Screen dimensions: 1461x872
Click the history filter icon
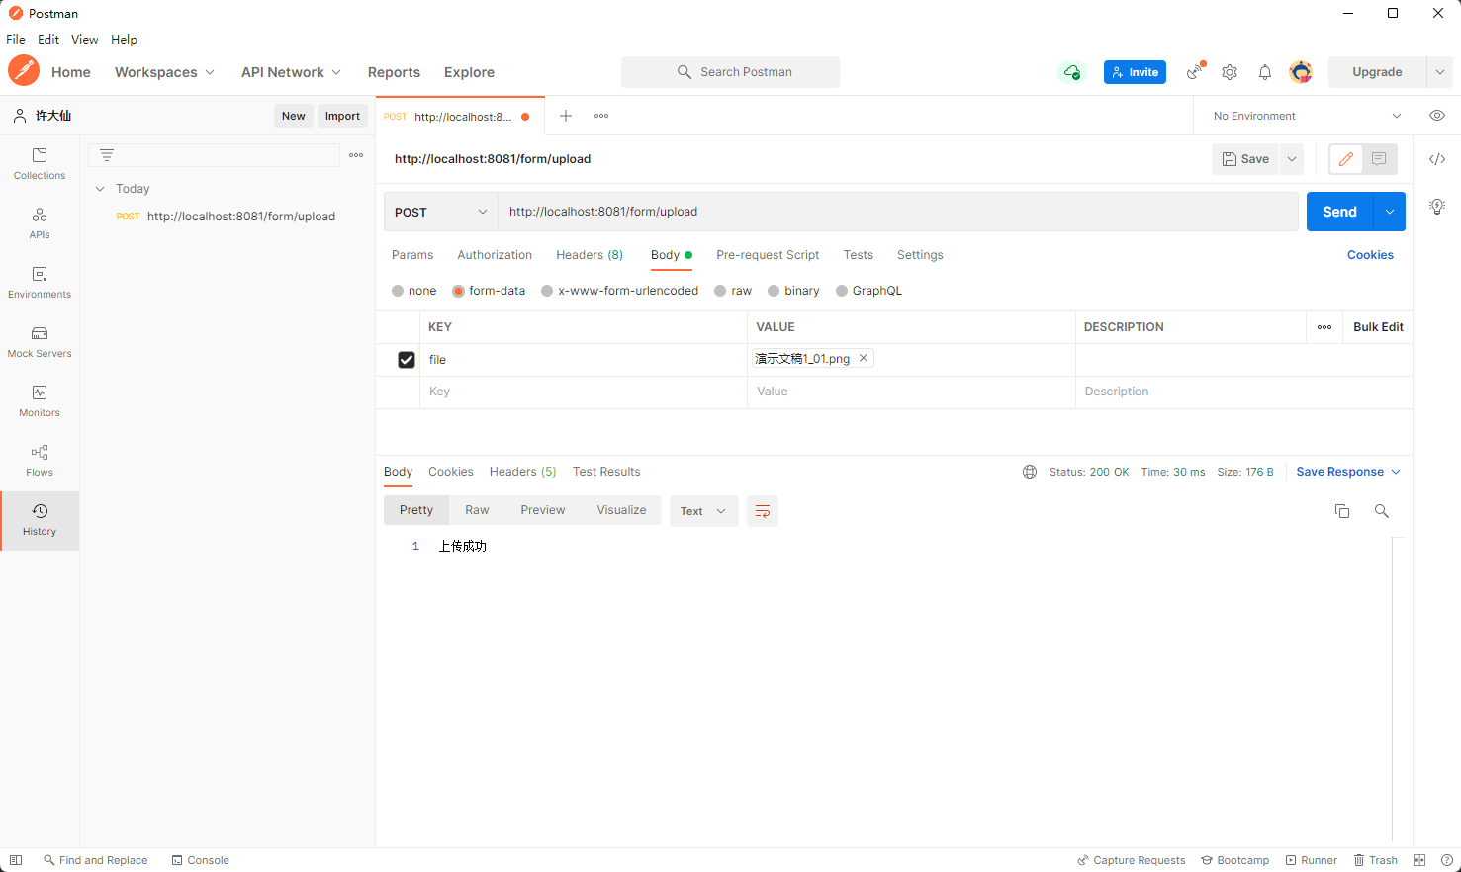[107, 154]
